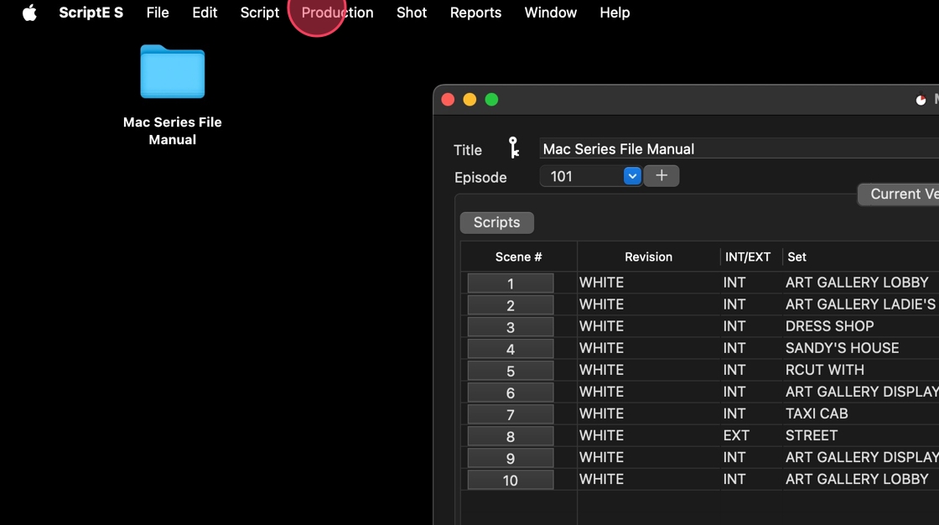Open scene 2 button
The width and height of the screenshot is (939, 525).
(x=511, y=305)
